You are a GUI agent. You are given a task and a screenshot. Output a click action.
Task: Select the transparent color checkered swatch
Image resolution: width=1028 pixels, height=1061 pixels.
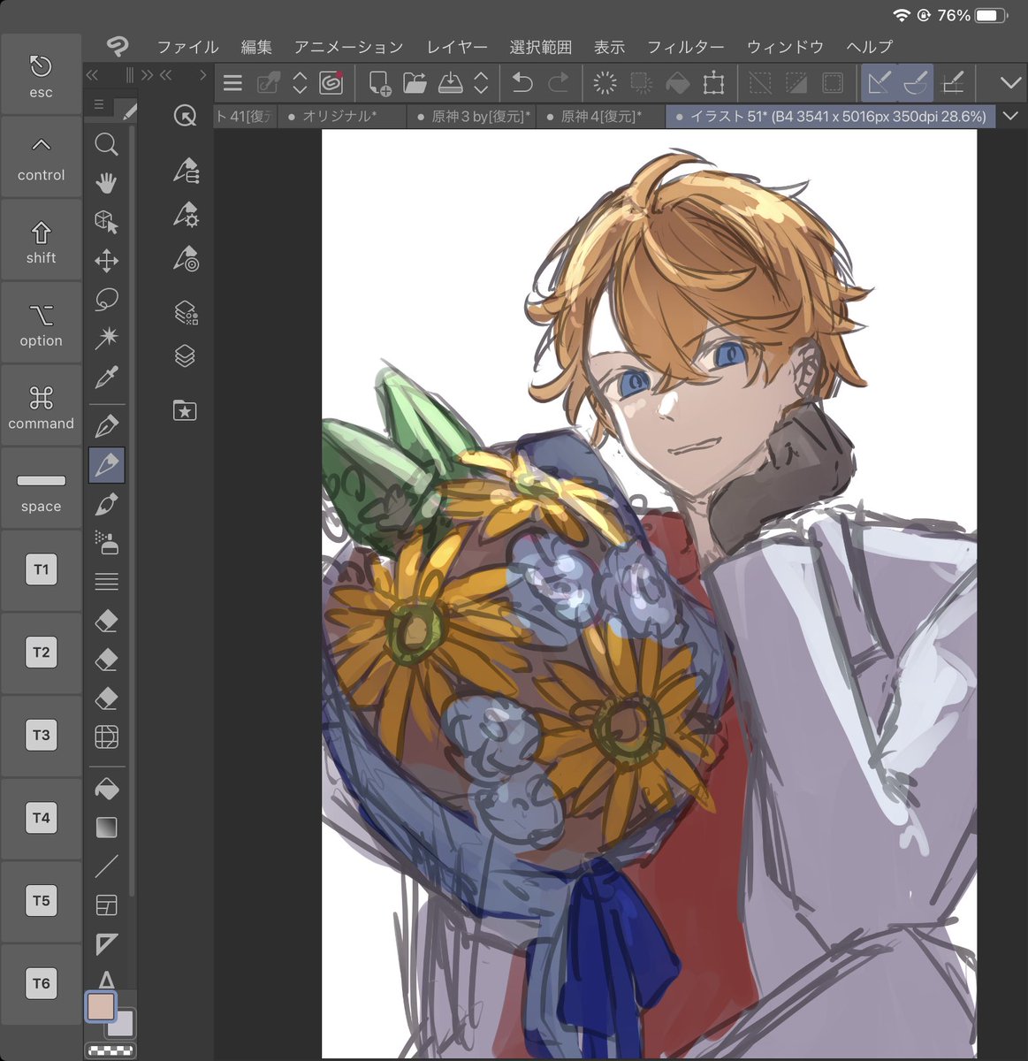[x=110, y=1050]
